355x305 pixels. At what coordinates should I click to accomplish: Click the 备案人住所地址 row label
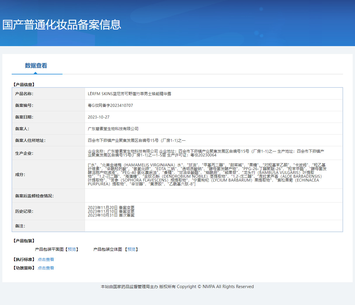point(30,140)
